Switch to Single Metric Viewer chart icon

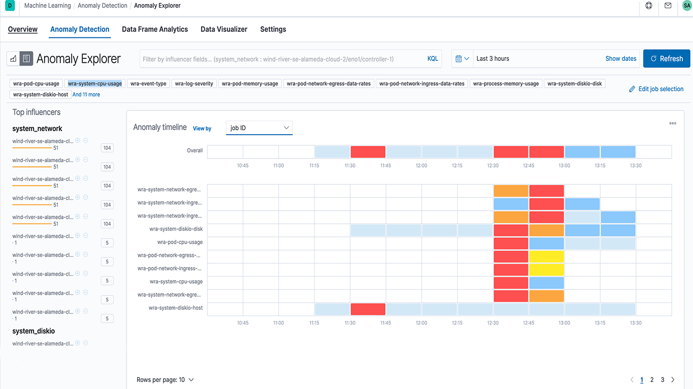click(x=13, y=59)
